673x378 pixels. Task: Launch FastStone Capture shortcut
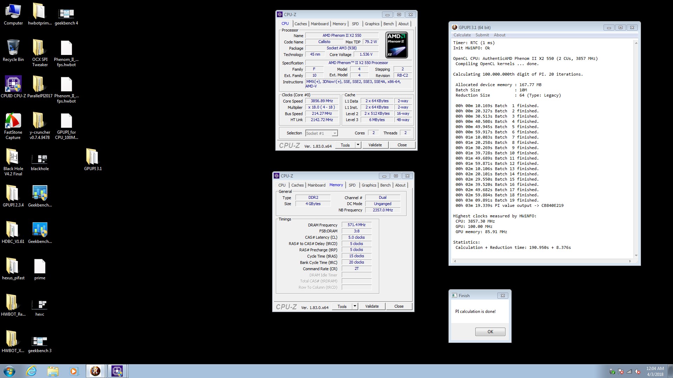tap(13, 126)
